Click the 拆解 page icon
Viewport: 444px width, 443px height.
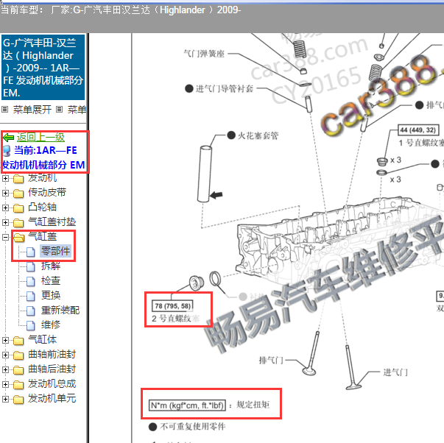point(31,266)
